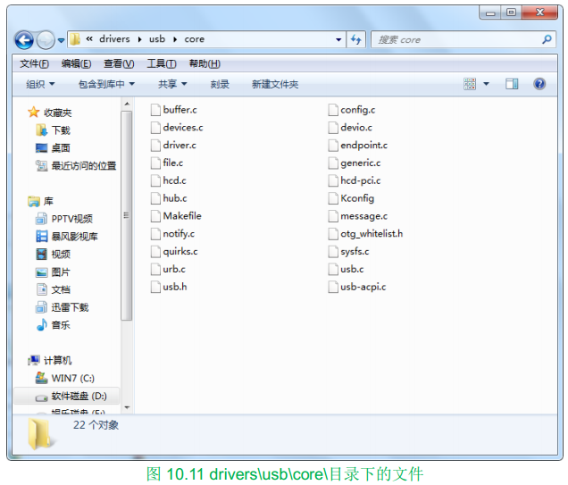Select 'core' in the address breadcrumb
The height and width of the screenshot is (485, 568).
tap(194, 39)
